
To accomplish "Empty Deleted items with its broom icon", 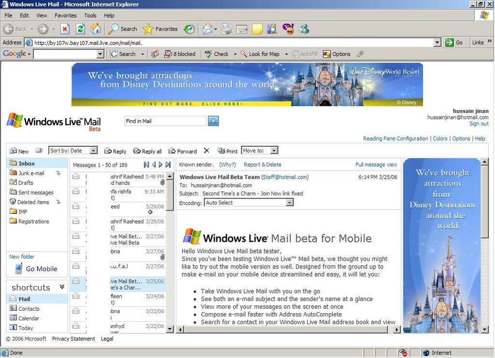I will (58, 202).
